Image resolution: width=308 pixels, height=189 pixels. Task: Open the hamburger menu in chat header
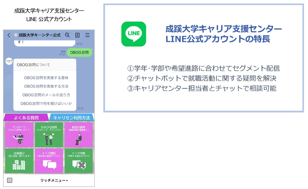[x=88, y=35]
